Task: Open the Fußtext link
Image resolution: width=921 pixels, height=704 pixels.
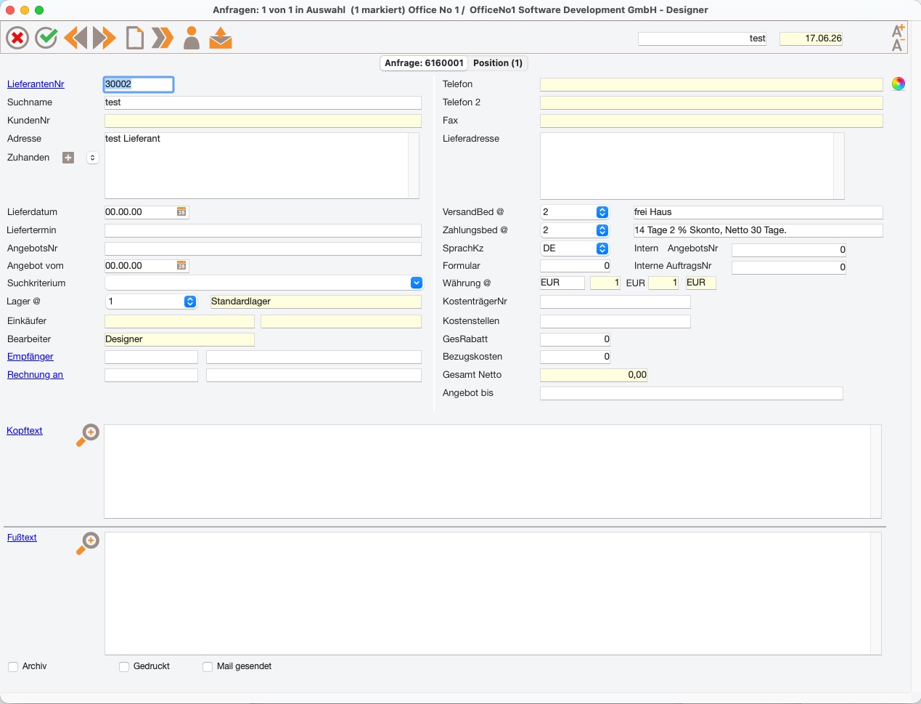Action: coord(22,538)
